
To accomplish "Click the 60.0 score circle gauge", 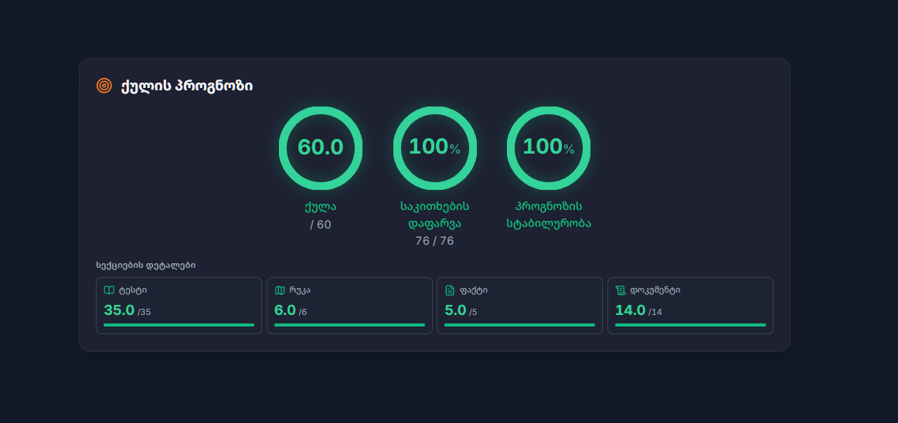I will click(321, 147).
